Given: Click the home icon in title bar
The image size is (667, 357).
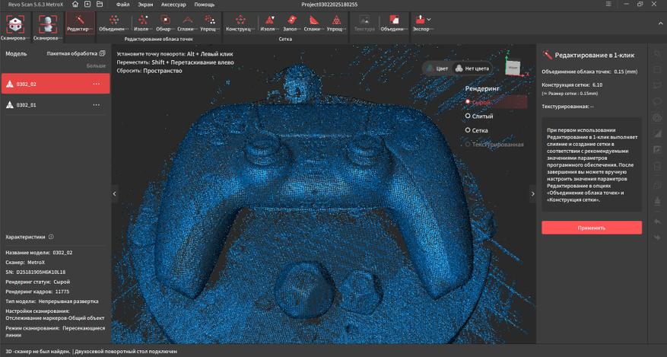Looking at the screenshot, I should [75, 5].
